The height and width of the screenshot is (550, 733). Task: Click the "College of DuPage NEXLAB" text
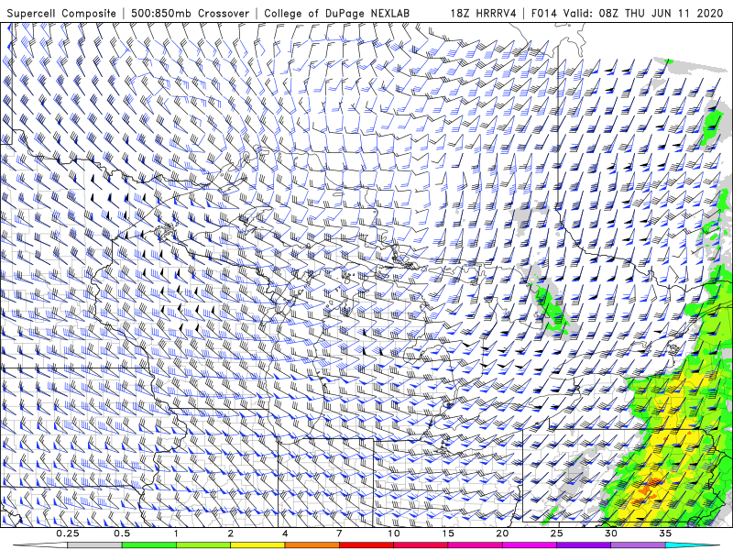337,13
